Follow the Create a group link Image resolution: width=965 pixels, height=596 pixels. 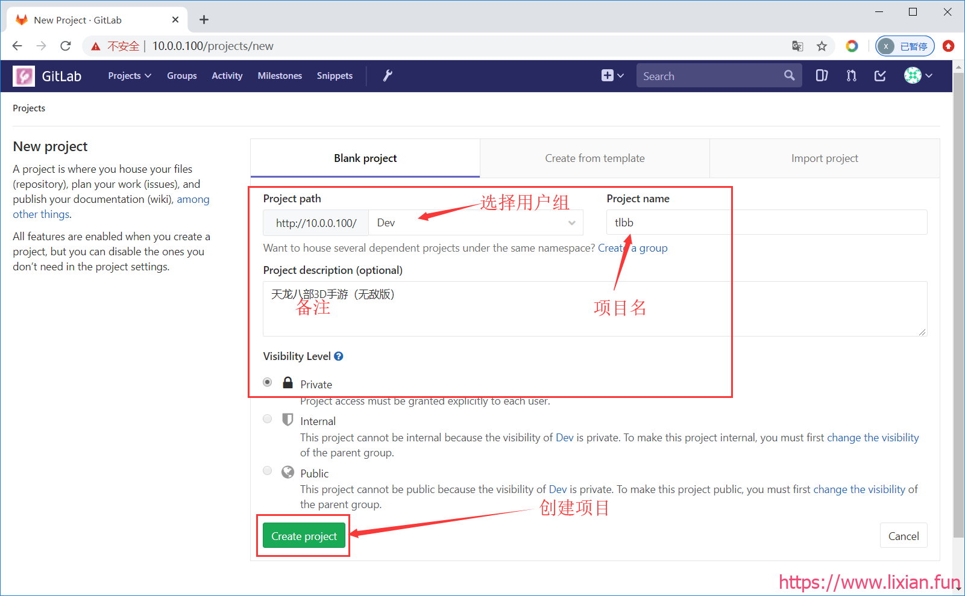click(x=632, y=248)
